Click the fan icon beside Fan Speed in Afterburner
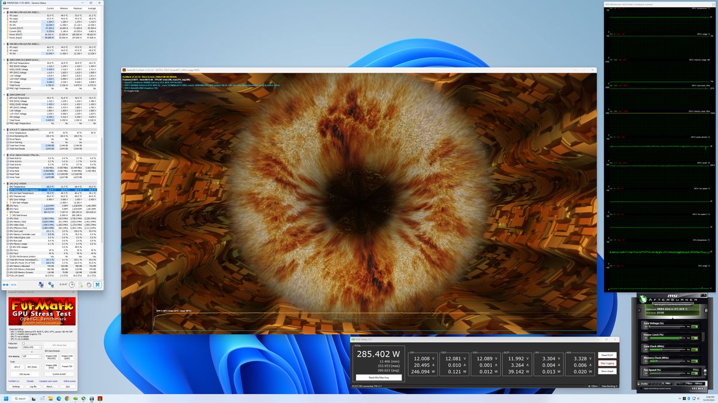This screenshot has width=718, height=403. [x=705, y=371]
